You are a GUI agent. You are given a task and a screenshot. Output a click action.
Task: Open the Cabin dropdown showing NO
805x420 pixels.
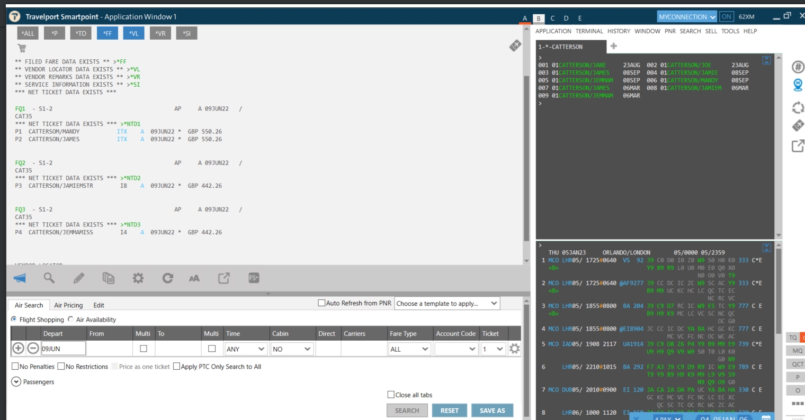[292, 349]
